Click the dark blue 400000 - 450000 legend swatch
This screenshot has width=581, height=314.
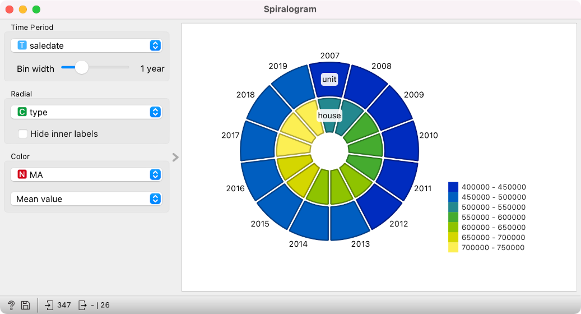(453, 187)
